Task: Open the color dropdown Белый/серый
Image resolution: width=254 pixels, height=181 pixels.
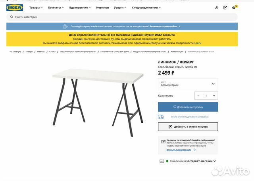Action: 188,84
